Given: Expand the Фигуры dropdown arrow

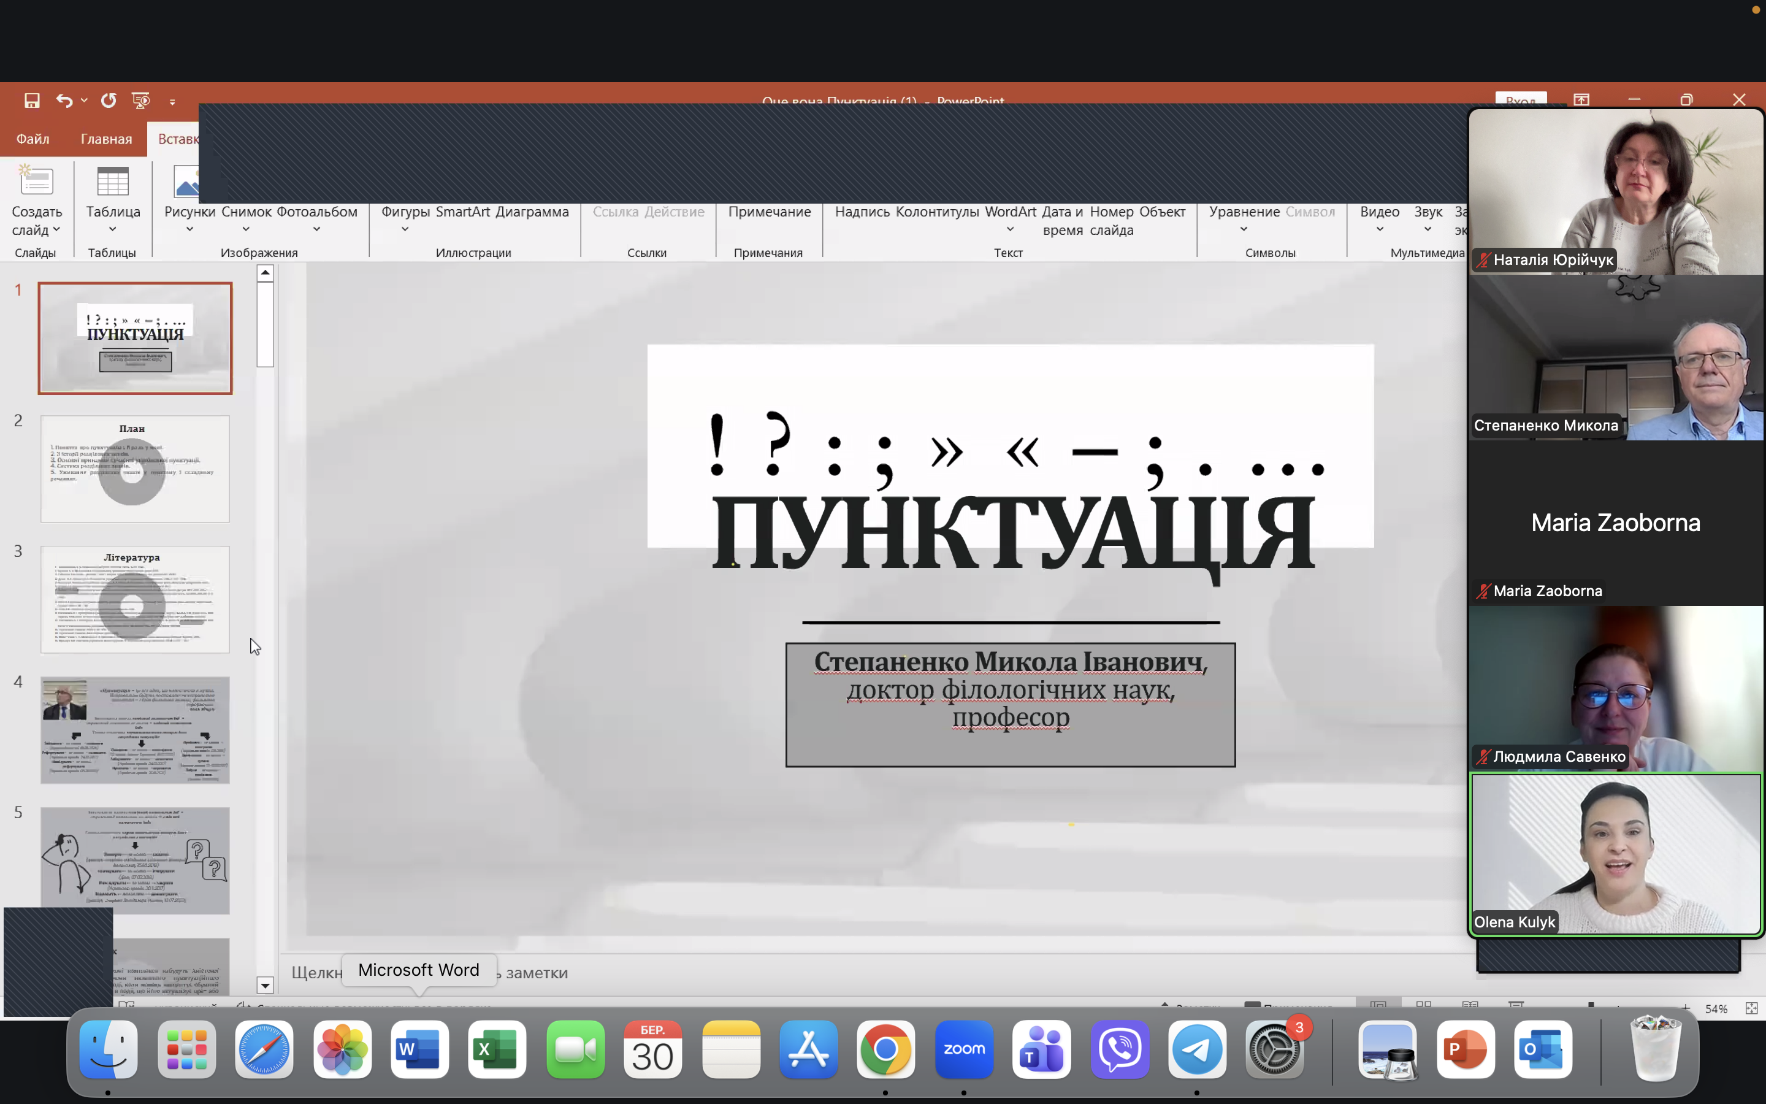Looking at the screenshot, I should (x=405, y=229).
